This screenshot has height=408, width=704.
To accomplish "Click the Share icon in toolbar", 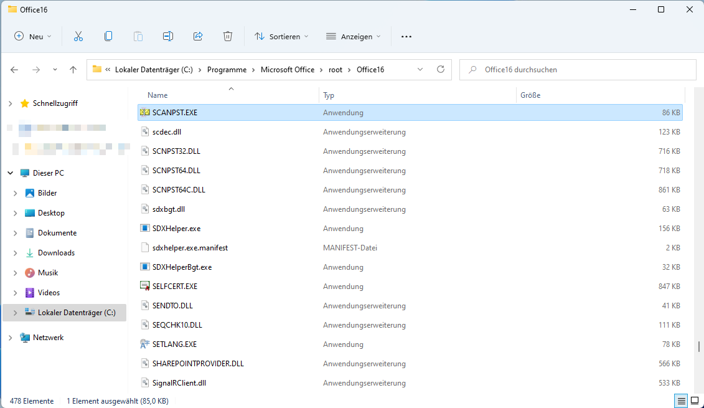I will coord(198,36).
